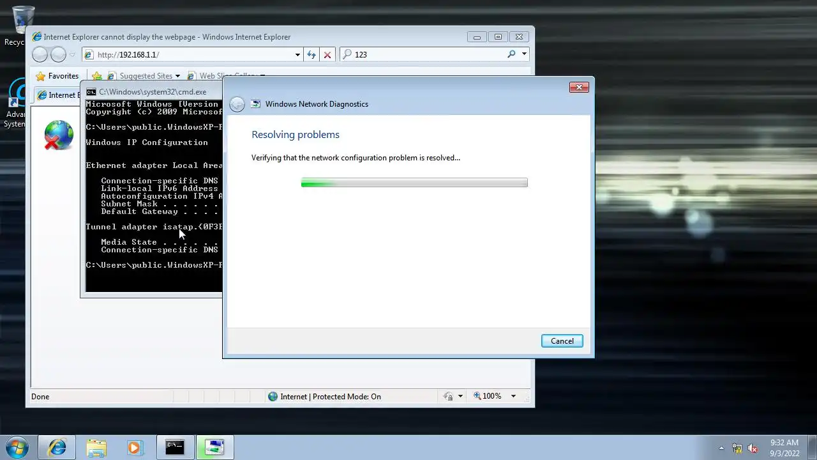The image size is (817, 460).
Task: Expand the zoom level dropdown arrow
Action: [513, 396]
